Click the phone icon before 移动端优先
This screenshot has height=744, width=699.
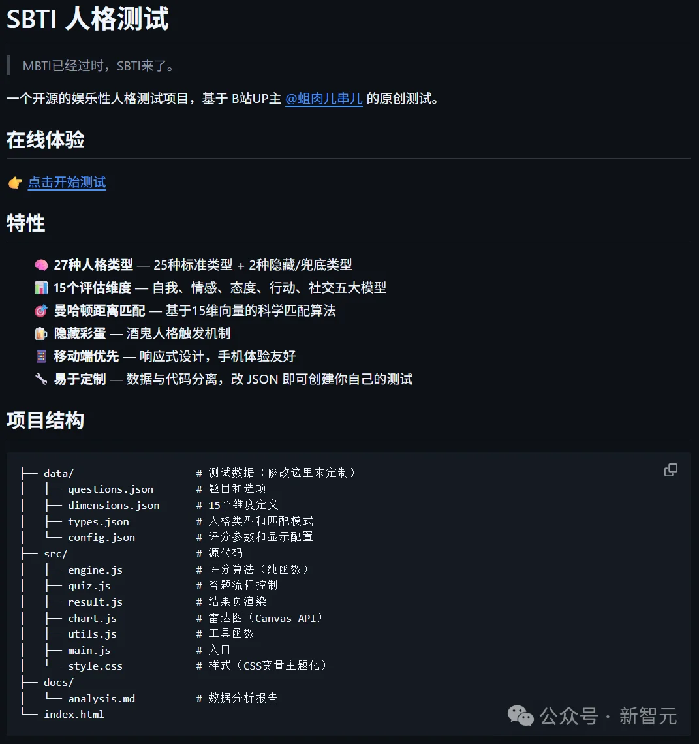click(x=41, y=356)
